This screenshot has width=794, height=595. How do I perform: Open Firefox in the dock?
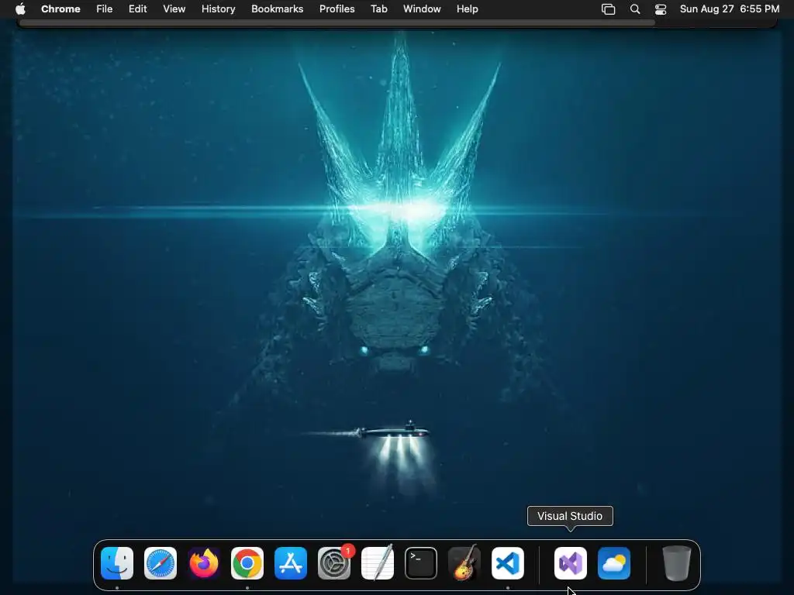[x=204, y=563]
